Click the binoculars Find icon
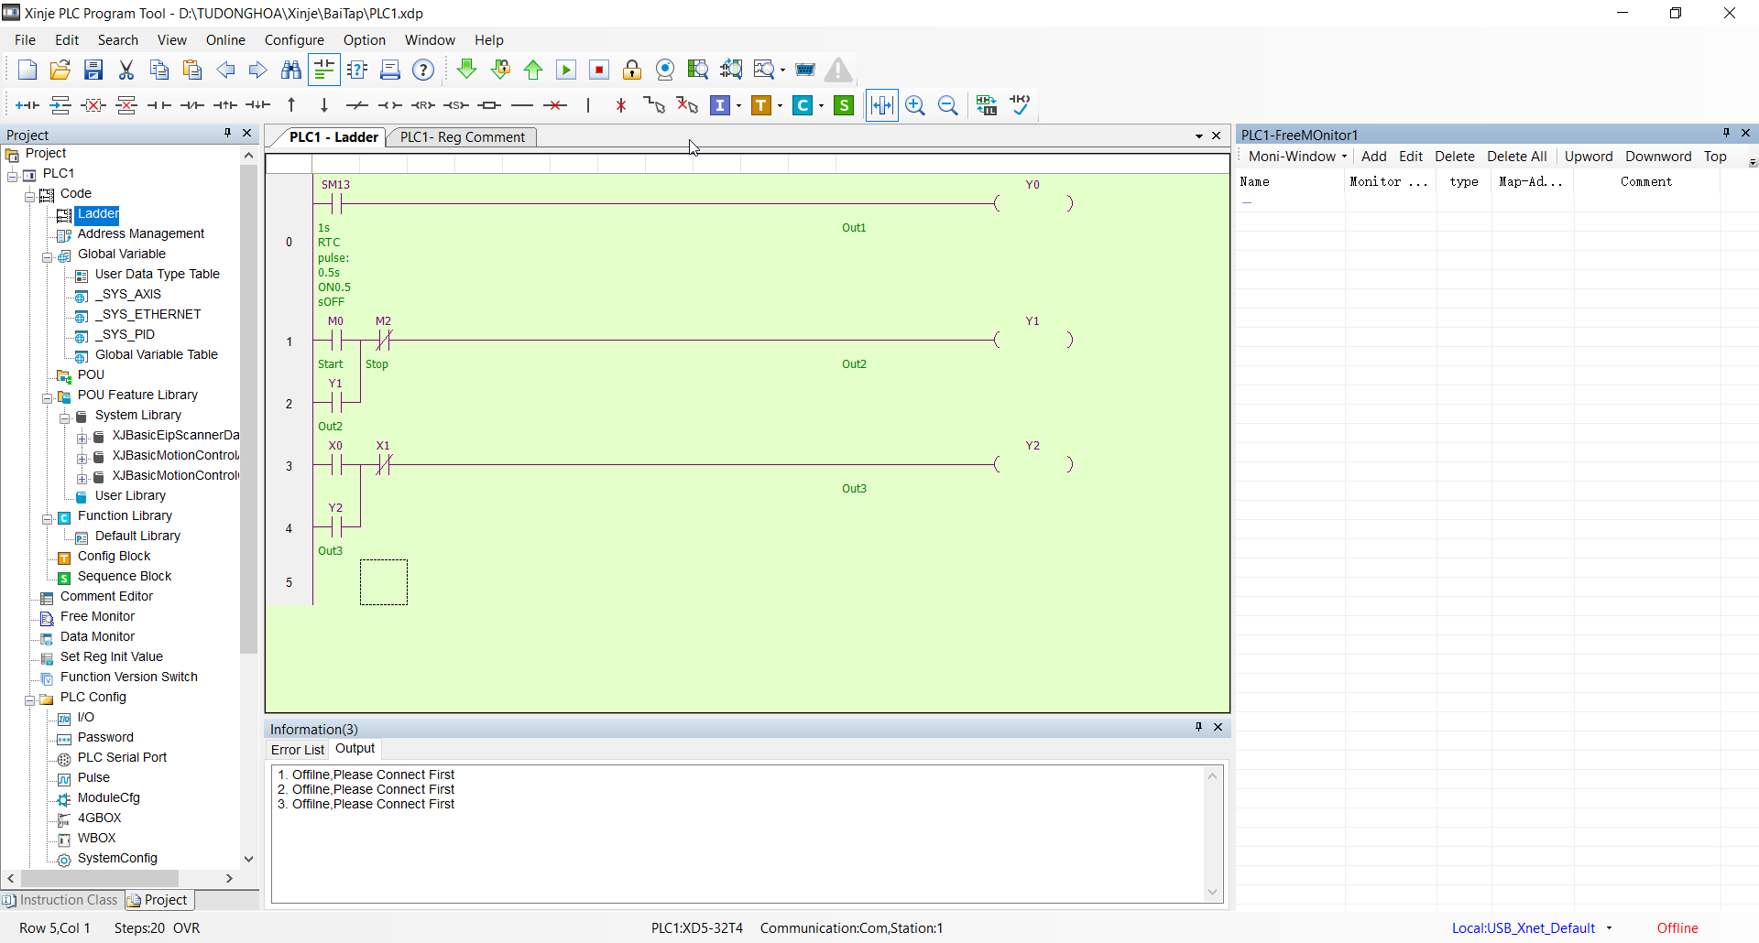Viewport: 1759px width, 943px height. point(291,70)
